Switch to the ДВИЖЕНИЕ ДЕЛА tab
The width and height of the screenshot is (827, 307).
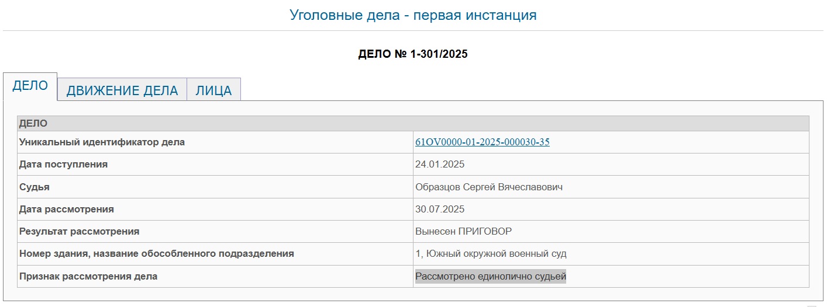tap(122, 90)
